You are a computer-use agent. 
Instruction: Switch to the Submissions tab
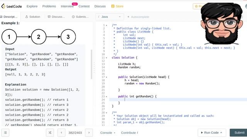pos(80,17)
